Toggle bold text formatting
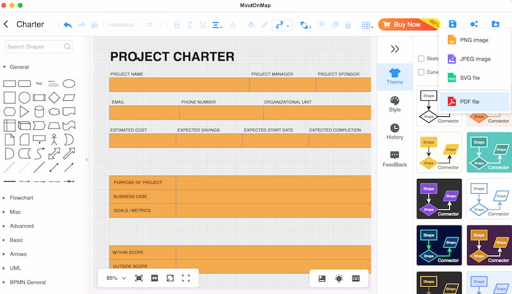The image size is (512, 294). tap(177, 25)
